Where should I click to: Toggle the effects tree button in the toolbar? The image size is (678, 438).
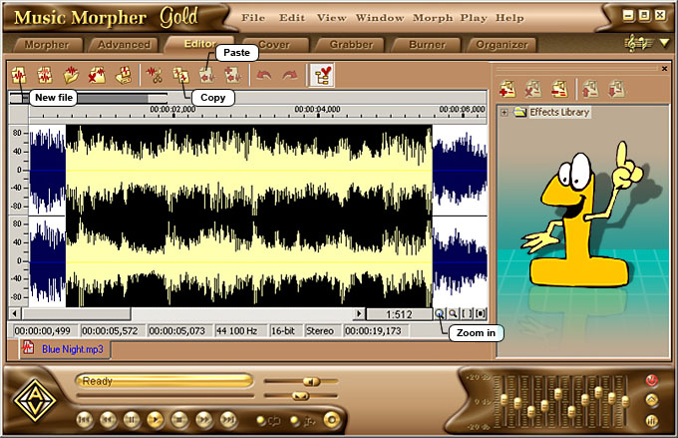pyautogui.click(x=322, y=75)
